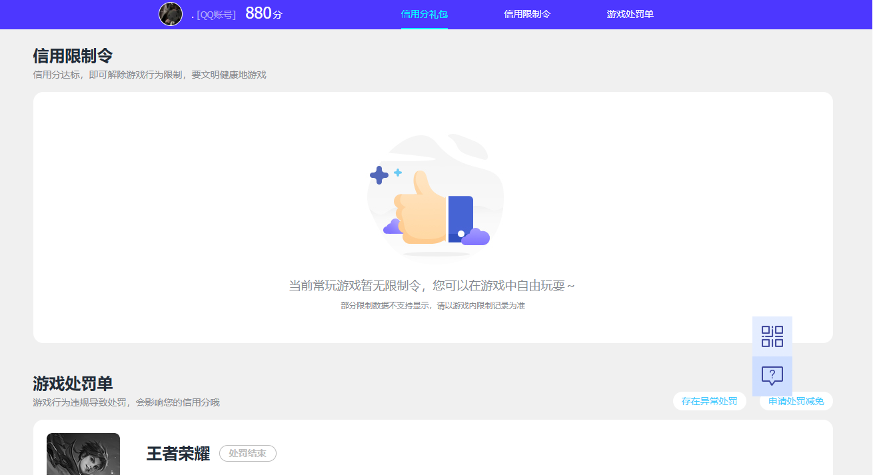Click the 游戏行为违规导致处罚 subtitle text
The height and width of the screenshot is (475, 873).
click(126, 402)
